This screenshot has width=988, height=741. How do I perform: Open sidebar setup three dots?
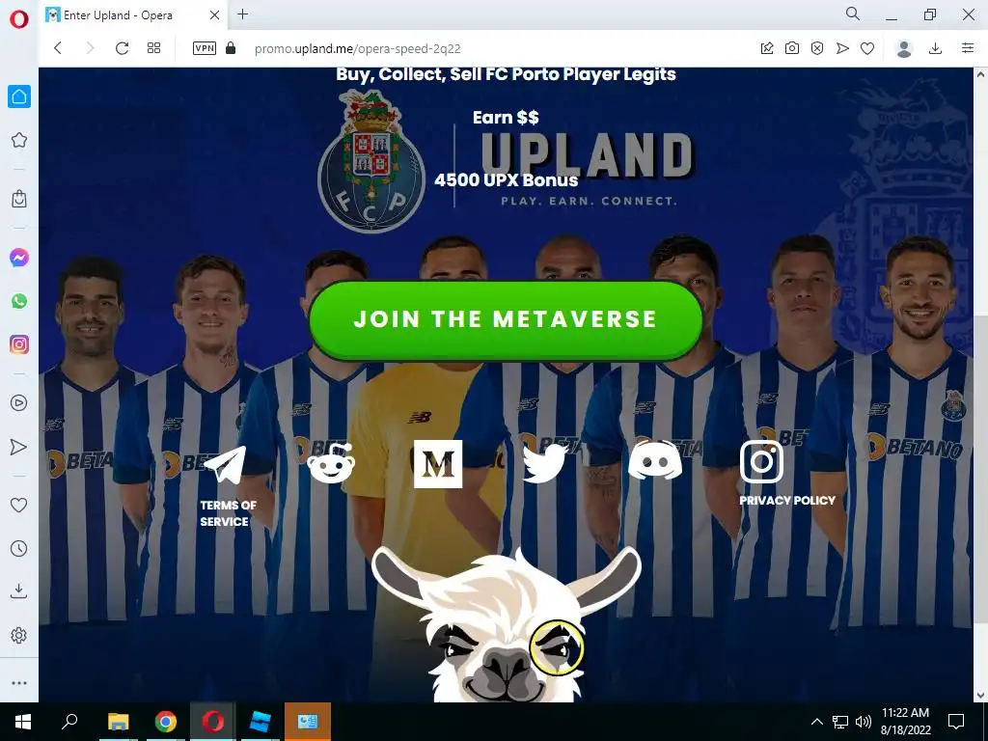click(19, 683)
